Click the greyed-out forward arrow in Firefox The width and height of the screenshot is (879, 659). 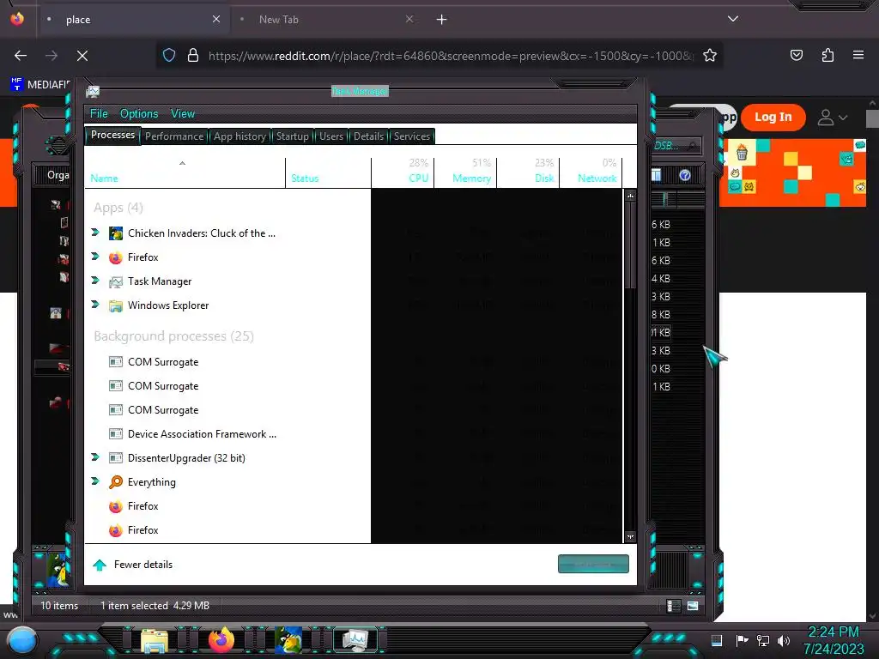pos(52,56)
